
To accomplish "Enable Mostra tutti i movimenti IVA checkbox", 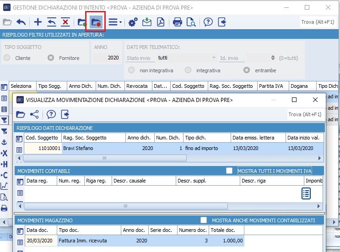I will click(230, 171).
